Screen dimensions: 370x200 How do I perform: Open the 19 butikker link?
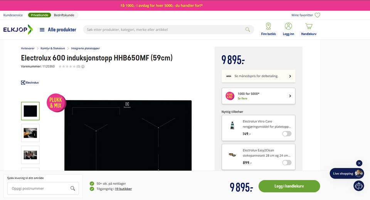click(x=123, y=189)
